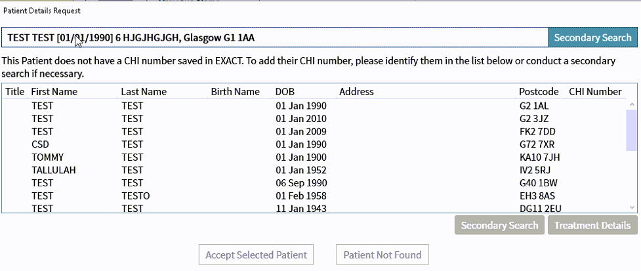Open Treatment Details

pos(592,225)
